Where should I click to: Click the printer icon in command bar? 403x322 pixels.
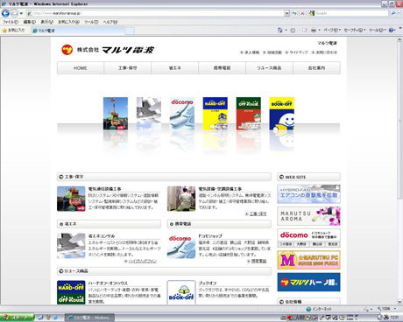(x=314, y=30)
